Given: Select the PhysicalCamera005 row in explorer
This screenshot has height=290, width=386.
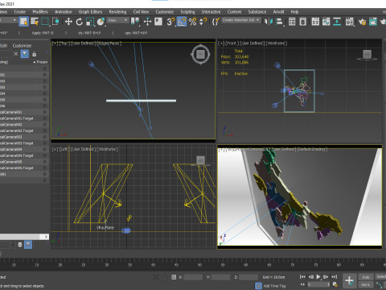Looking at the screenshot, I should [24, 162].
